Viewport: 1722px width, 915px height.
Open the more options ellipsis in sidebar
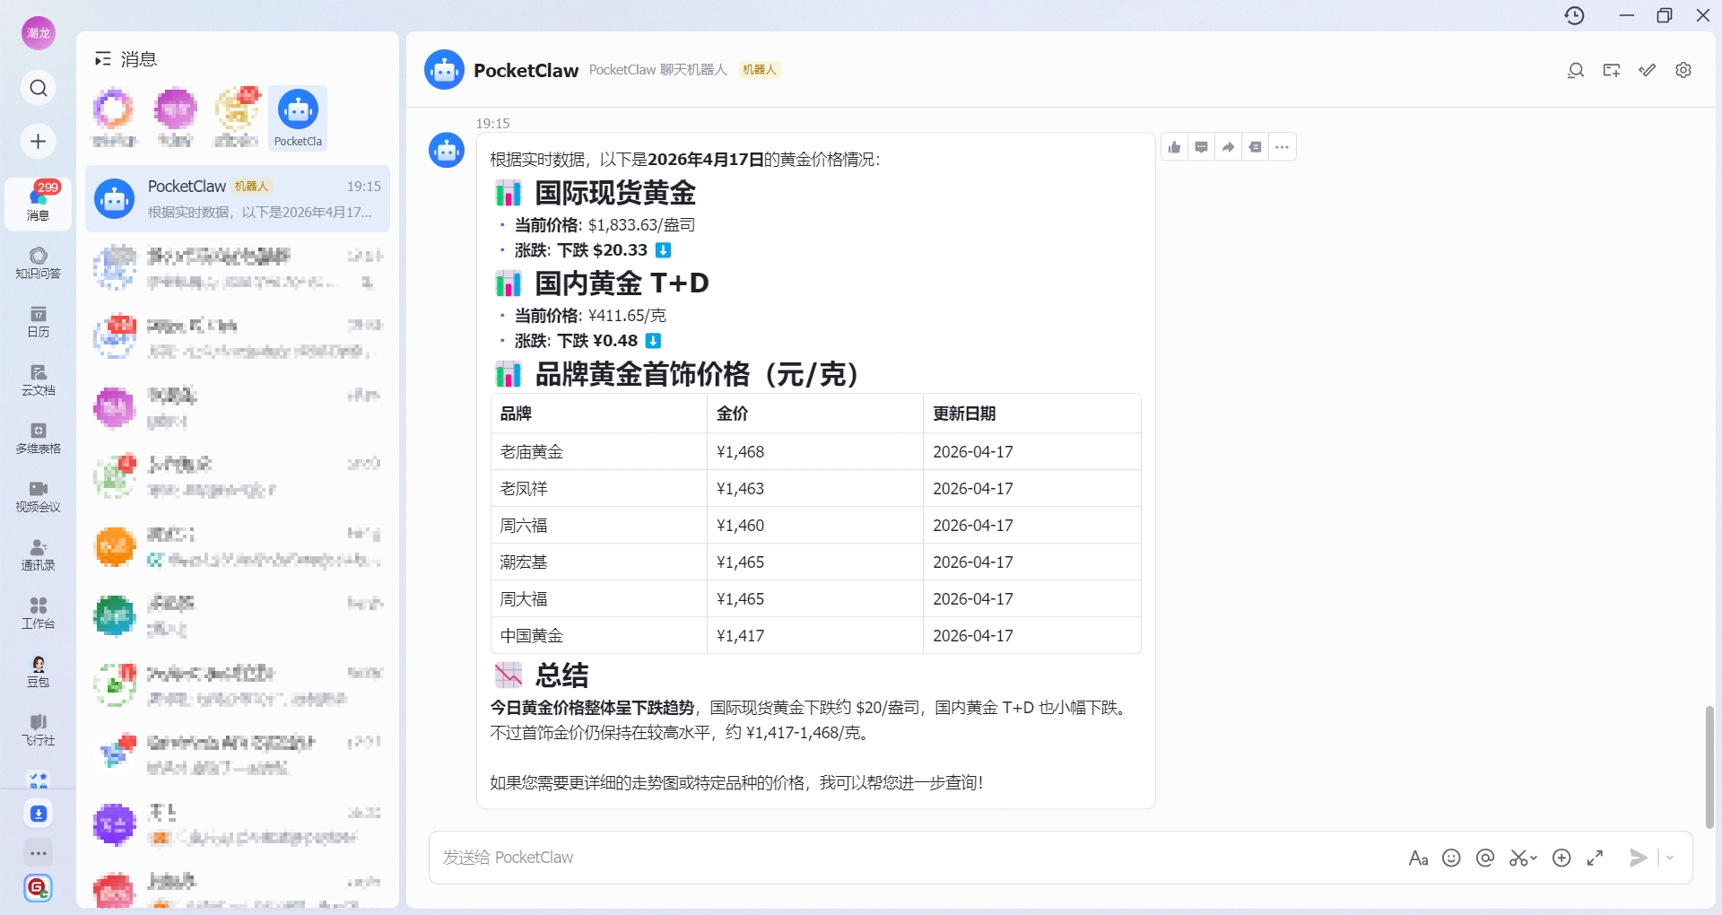[x=39, y=853]
